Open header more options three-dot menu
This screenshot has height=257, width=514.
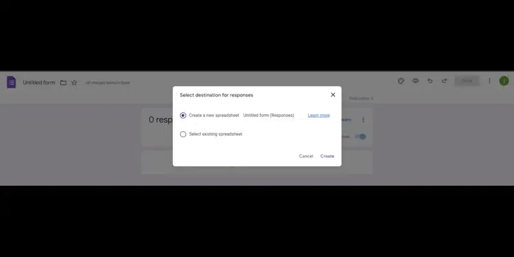point(490,81)
